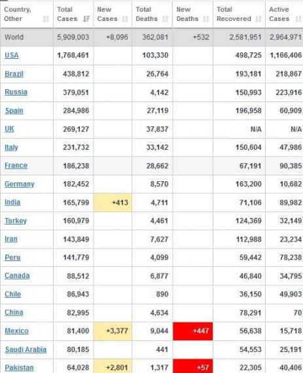Viewport: 303px width, 373px height.
Task: Open the USA country link
Action: [x=12, y=55]
